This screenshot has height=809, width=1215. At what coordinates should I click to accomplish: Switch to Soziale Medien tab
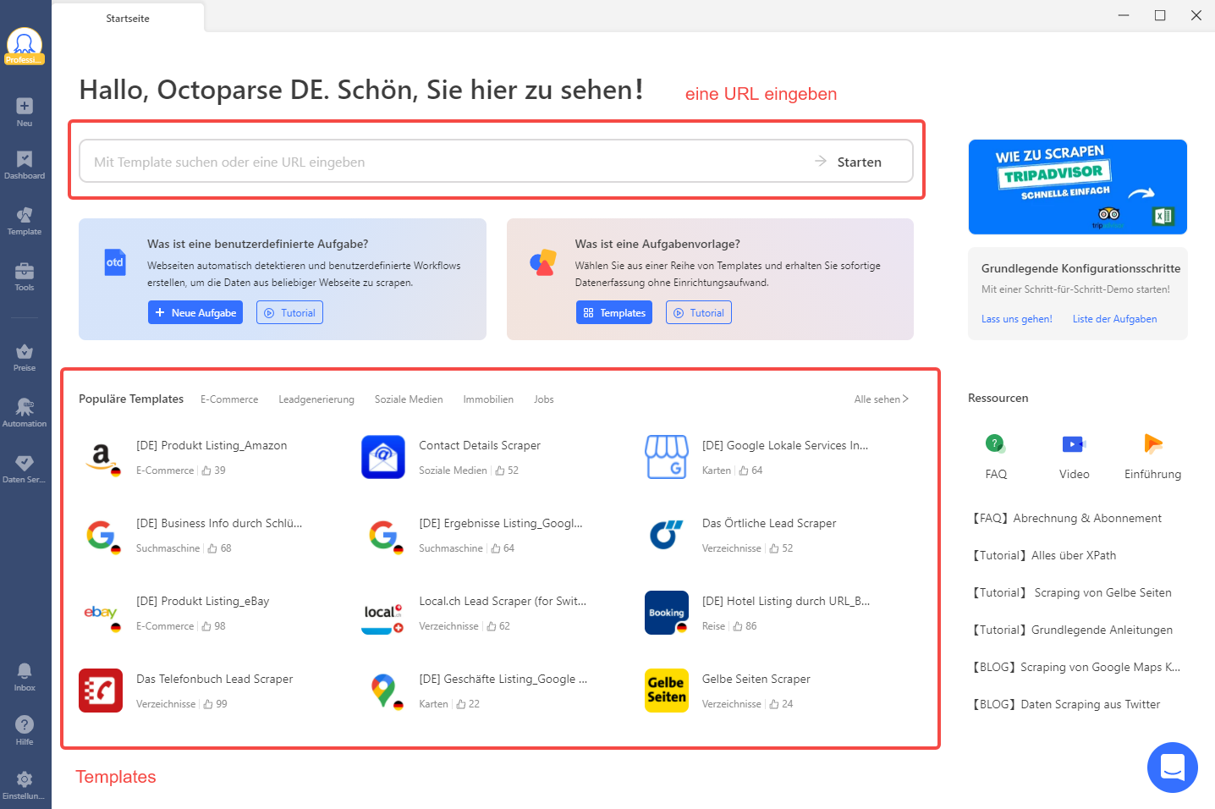coord(409,399)
